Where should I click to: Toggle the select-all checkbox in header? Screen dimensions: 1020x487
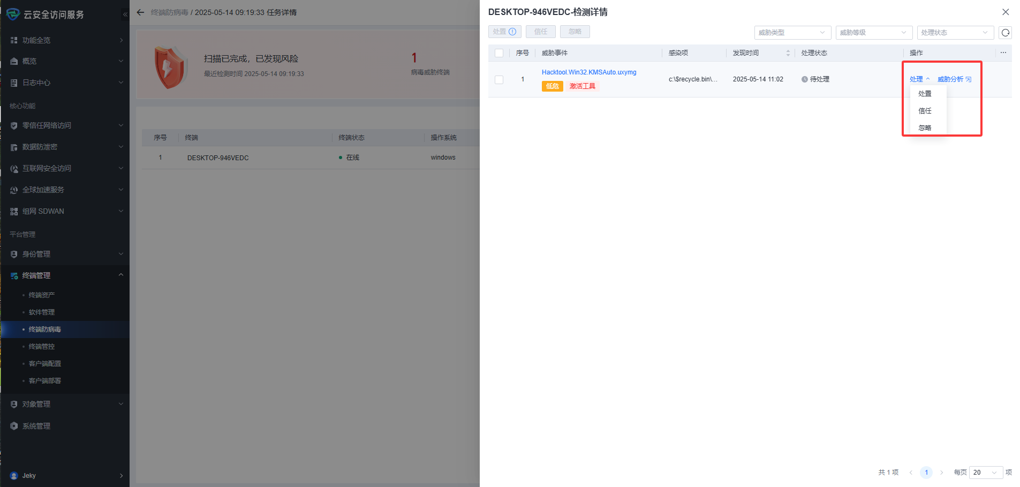point(499,53)
